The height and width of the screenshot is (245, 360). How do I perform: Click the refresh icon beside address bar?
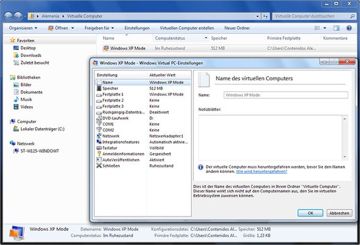[x=265, y=16]
